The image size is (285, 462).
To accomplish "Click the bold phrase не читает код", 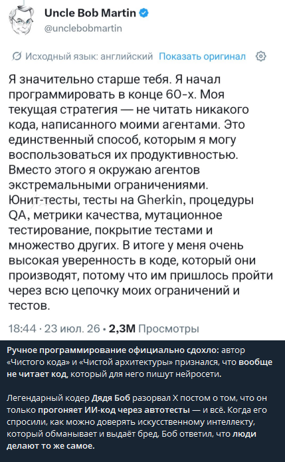I will tap(38, 374).
